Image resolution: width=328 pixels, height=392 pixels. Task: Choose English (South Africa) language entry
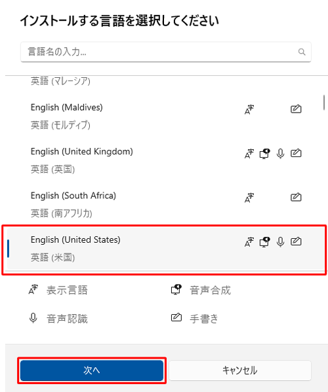[x=165, y=204]
